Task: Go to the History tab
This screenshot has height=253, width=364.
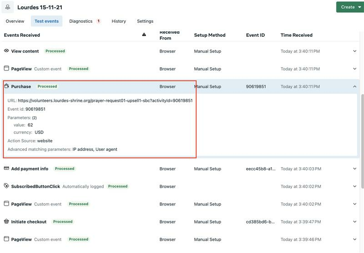Action: pos(119,21)
